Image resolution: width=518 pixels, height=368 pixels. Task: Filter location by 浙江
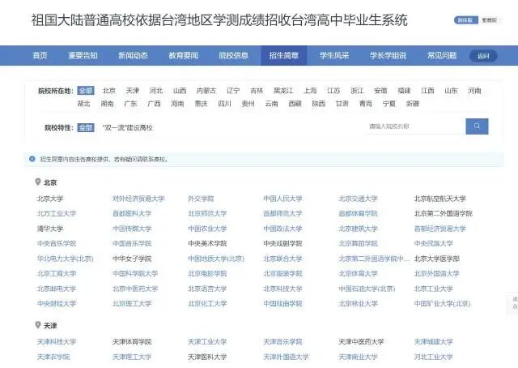click(x=357, y=90)
